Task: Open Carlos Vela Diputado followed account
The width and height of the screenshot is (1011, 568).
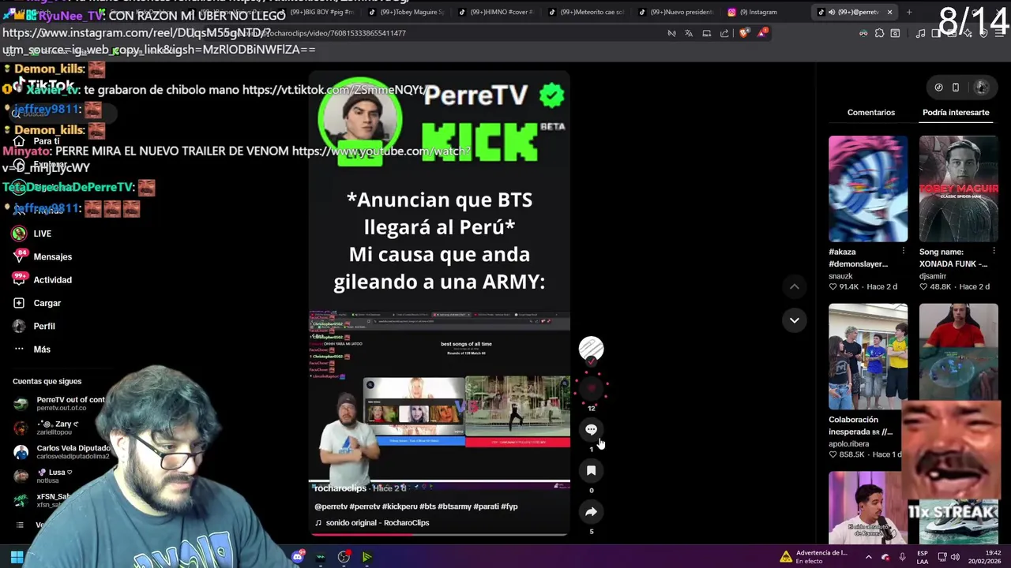Action: pos(62,452)
